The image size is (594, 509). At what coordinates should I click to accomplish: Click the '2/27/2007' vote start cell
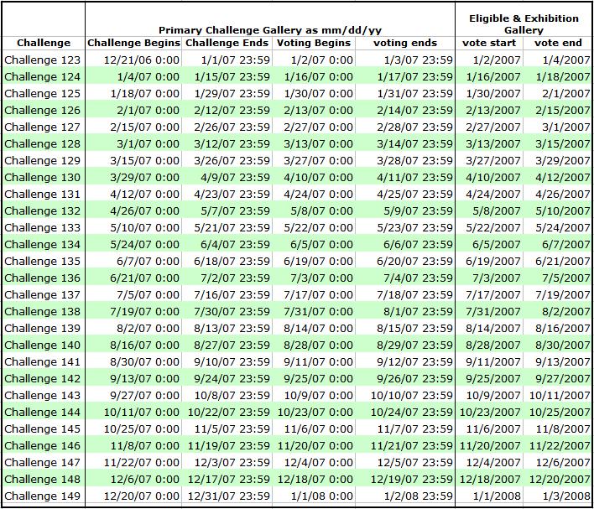coord(493,127)
